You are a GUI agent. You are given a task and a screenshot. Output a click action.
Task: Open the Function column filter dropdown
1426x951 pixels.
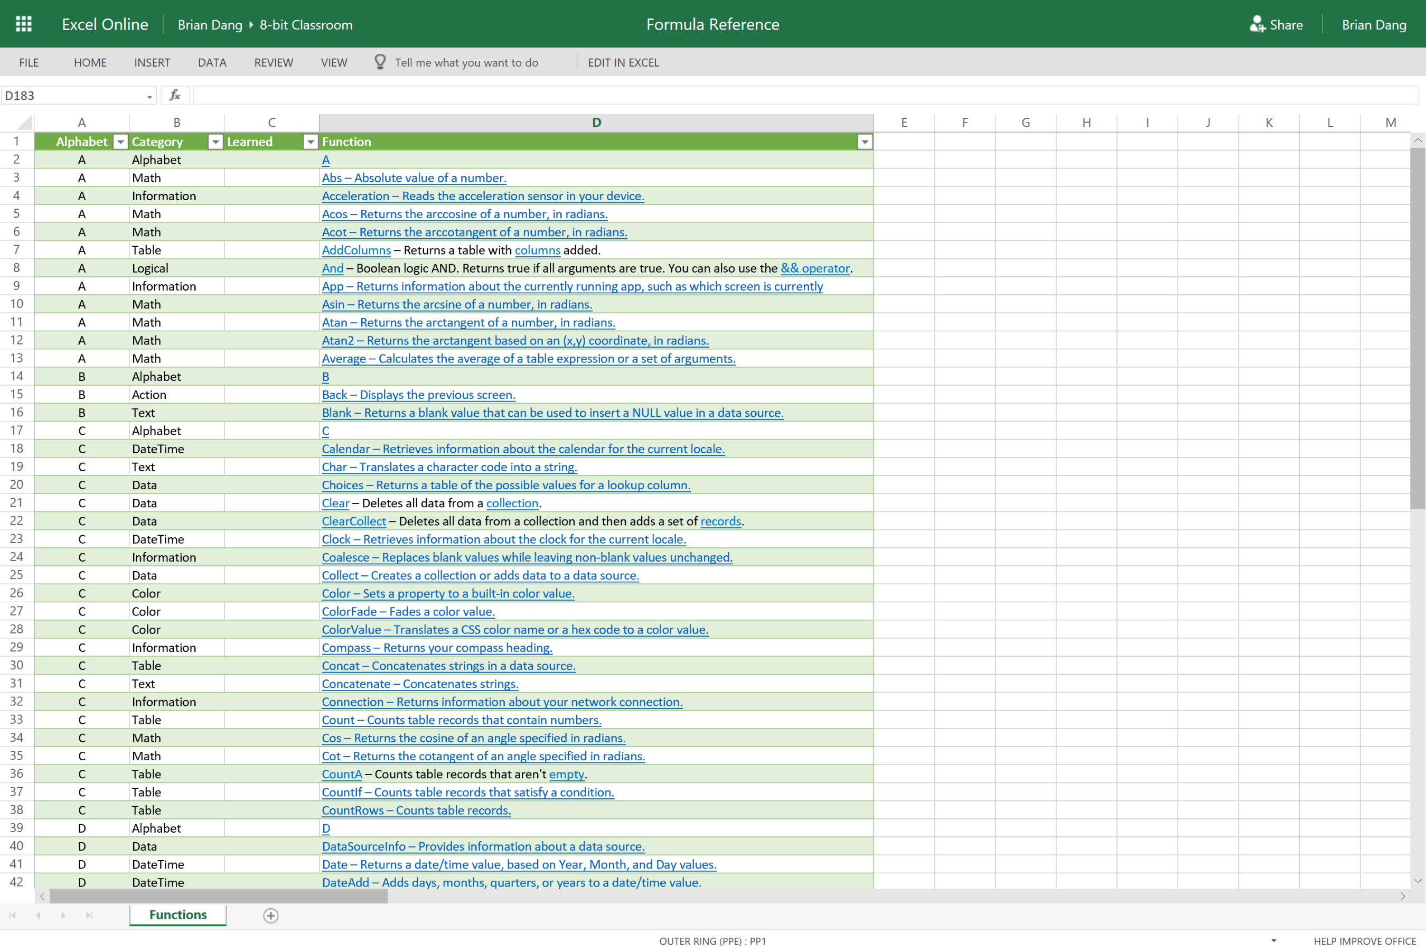click(x=865, y=142)
